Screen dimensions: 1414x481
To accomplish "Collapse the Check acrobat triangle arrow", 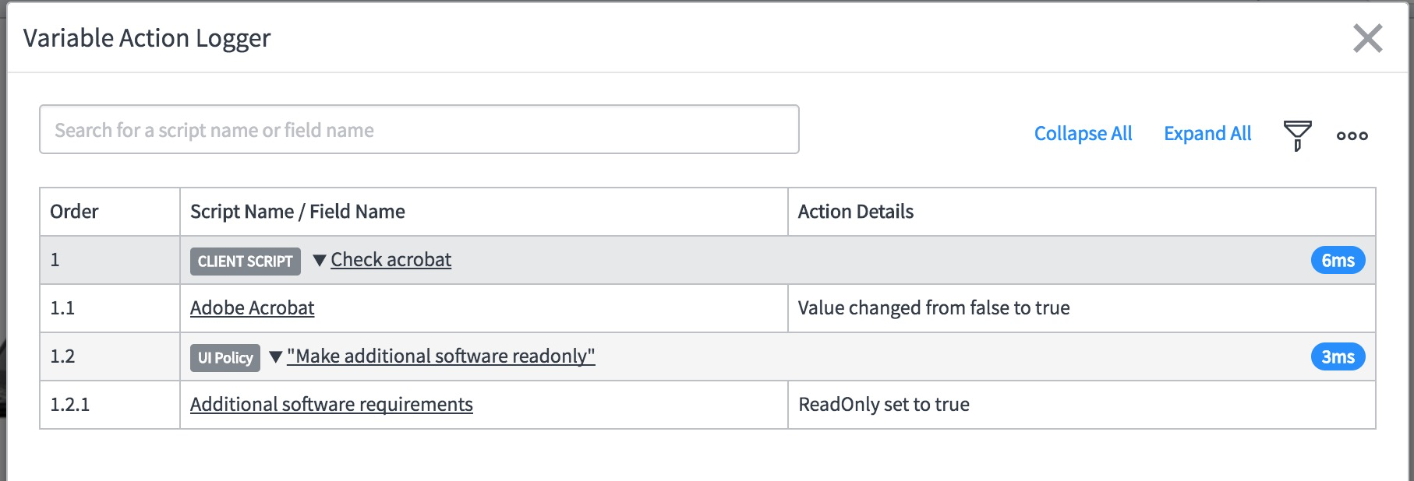I will click(x=319, y=261).
